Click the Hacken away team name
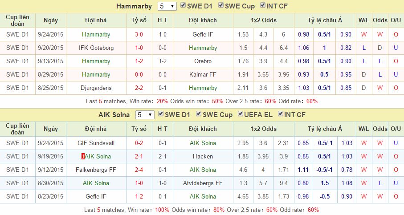The height and width of the screenshot is (215, 404). click(203, 156)
